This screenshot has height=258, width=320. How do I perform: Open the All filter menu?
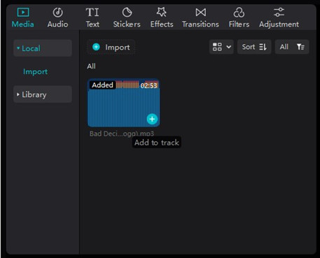(x=292, y=47)
